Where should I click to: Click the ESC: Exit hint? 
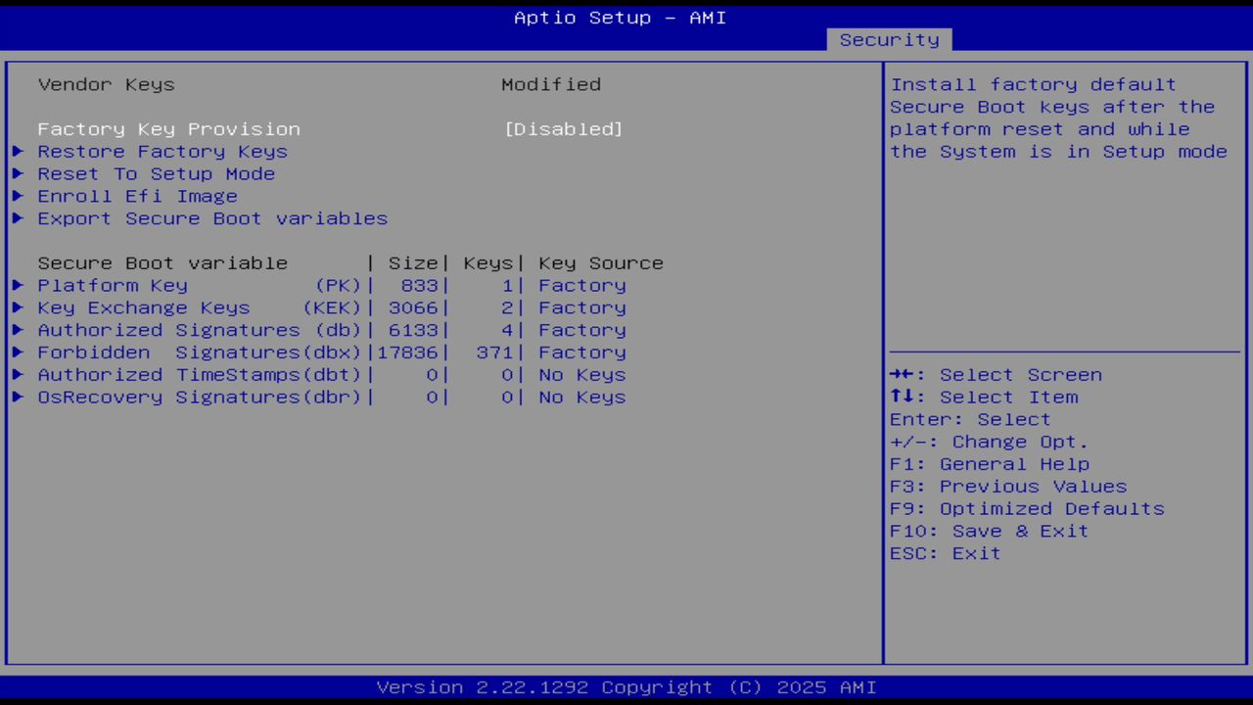pos(946,553)
